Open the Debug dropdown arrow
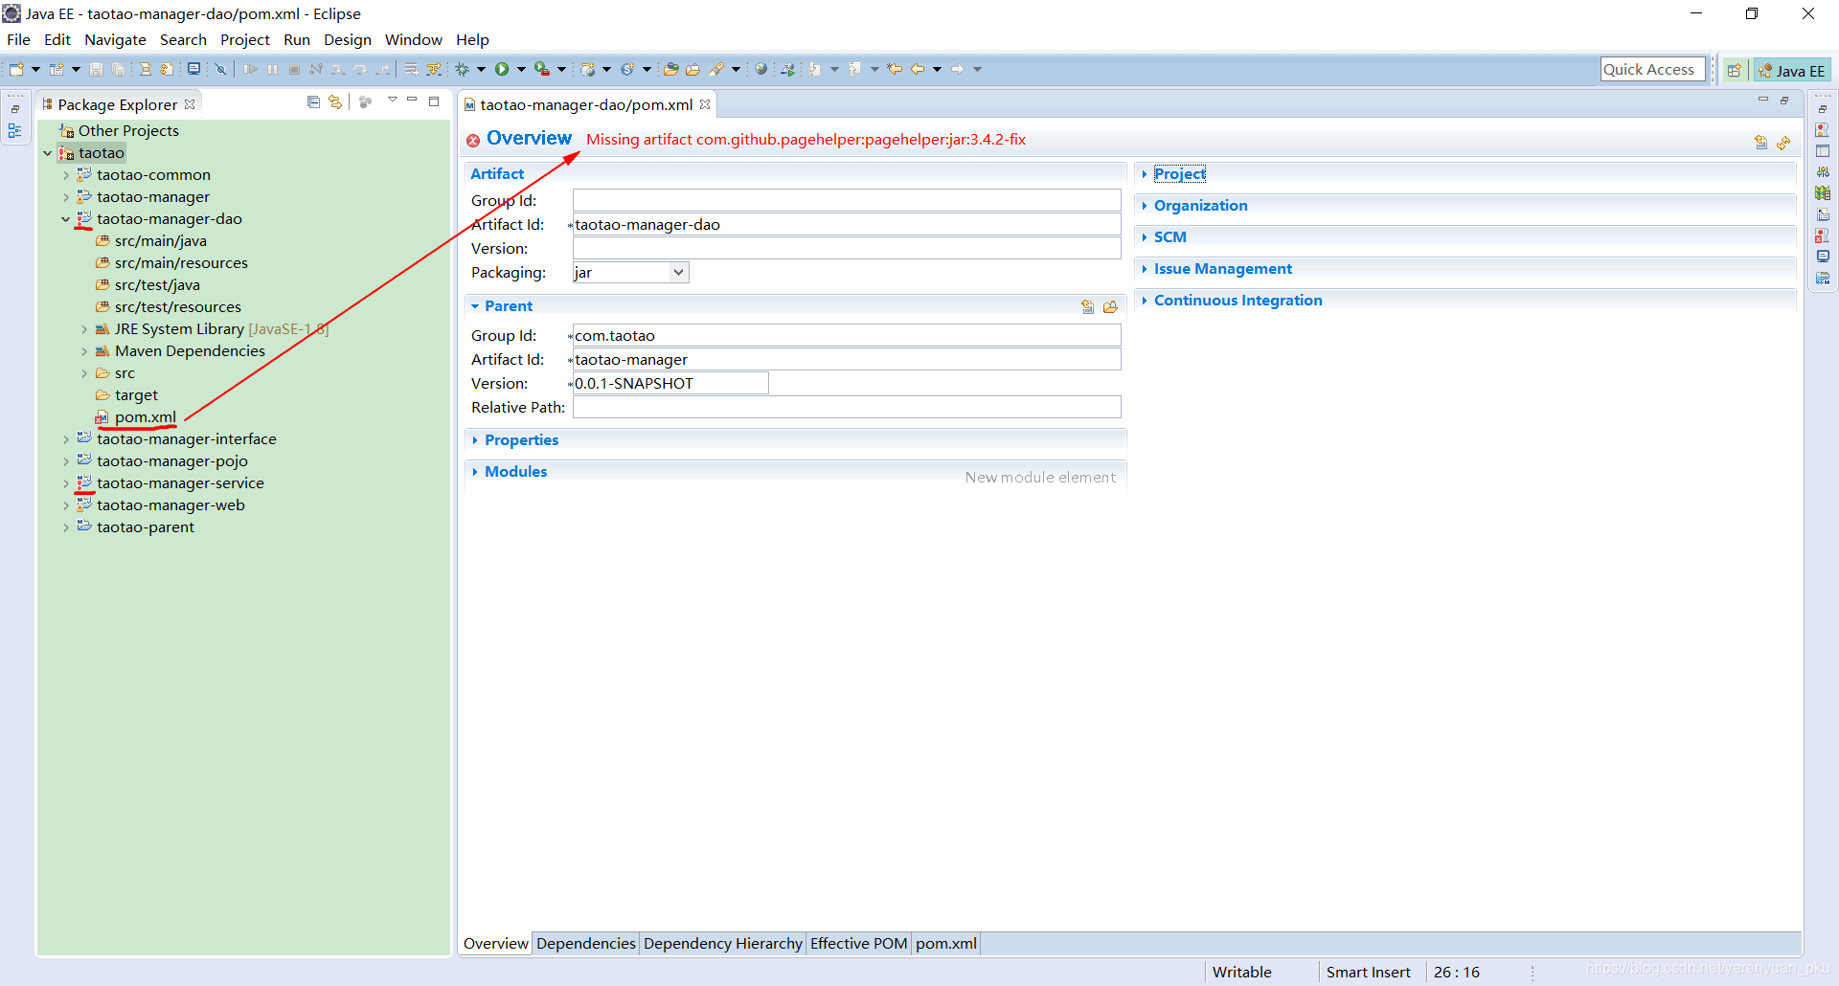 tap(481, 69)
